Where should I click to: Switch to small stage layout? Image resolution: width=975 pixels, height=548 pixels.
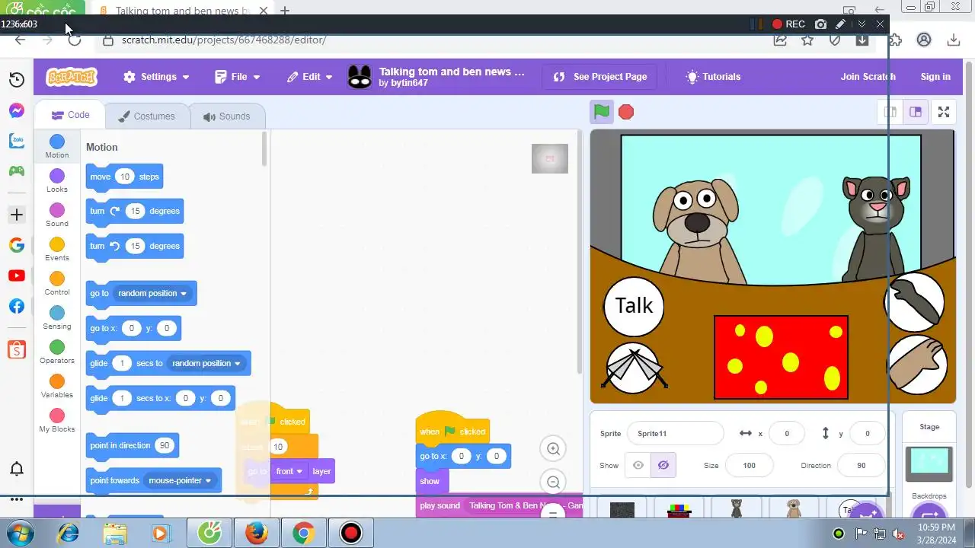click(890, 112)
